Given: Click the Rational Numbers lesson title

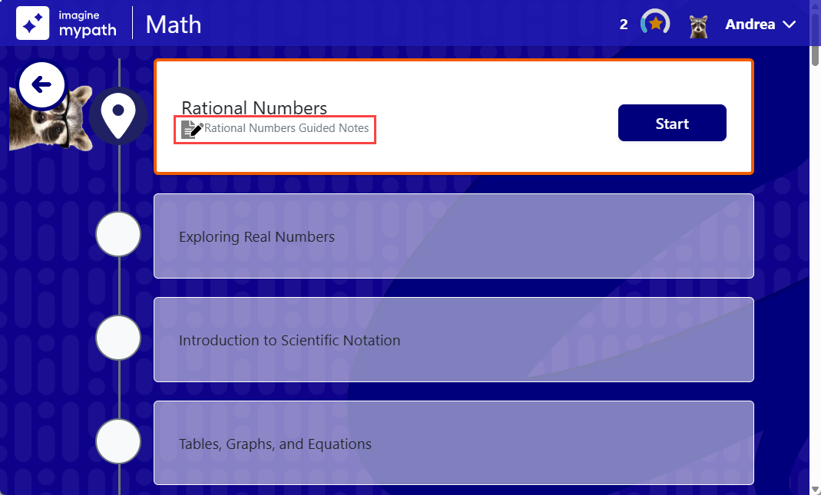Looking at the screenshot, I should (x=254, y=107).
